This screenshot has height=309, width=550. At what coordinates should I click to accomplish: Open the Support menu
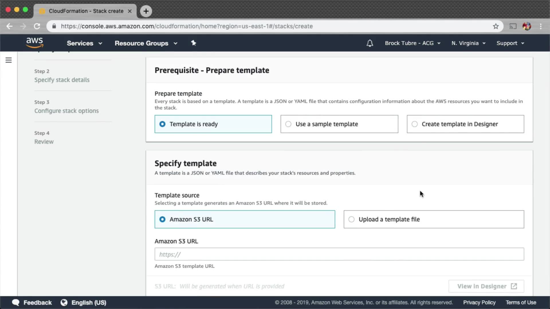click(510, 43)
